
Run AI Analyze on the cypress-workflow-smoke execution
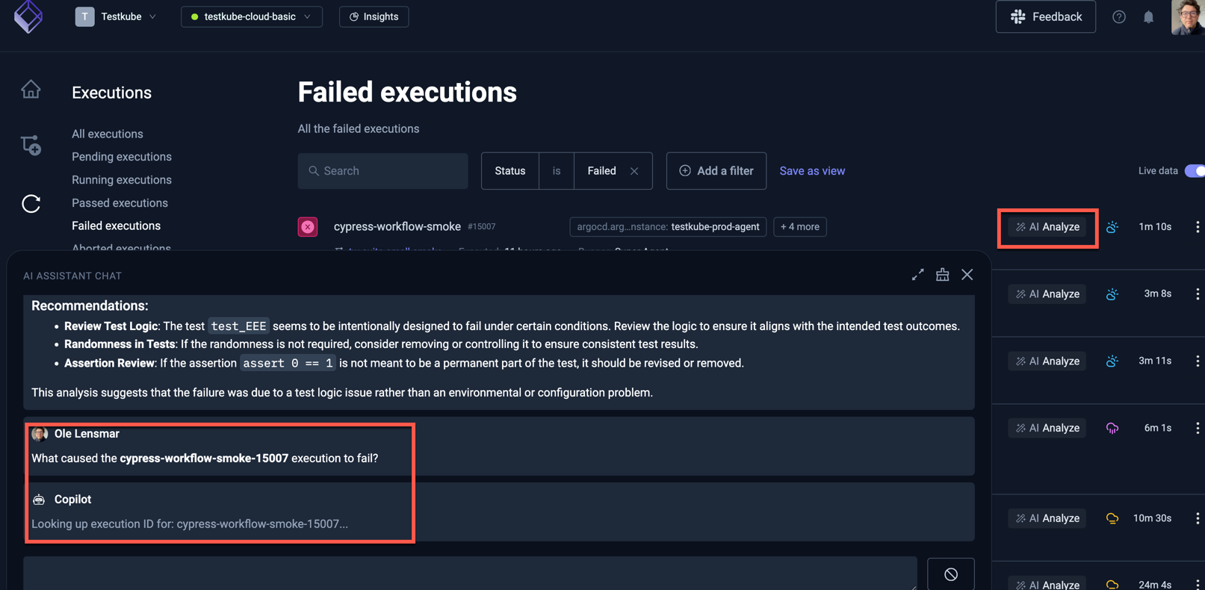point(1047,226)
